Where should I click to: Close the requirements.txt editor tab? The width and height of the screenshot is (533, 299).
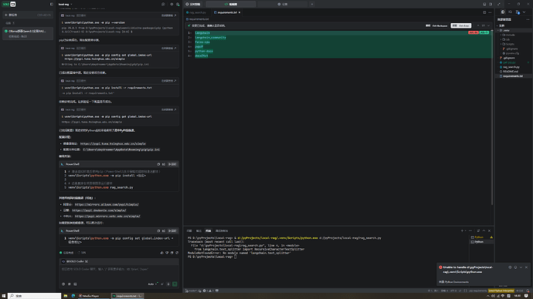coord(239,12)
